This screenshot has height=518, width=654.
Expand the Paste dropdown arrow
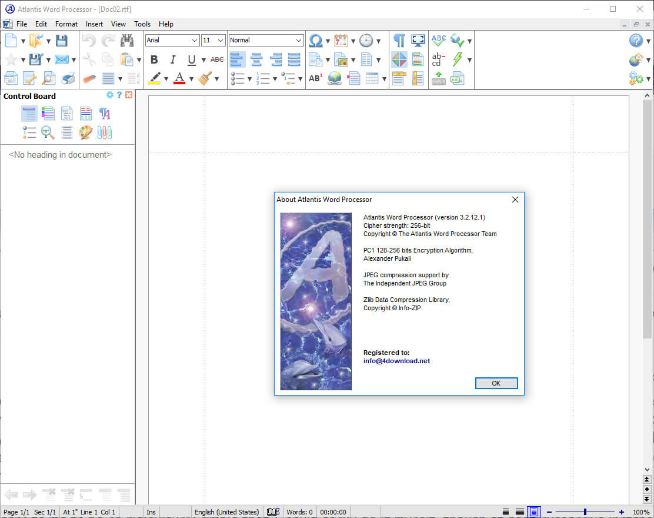tap(139, 60)
